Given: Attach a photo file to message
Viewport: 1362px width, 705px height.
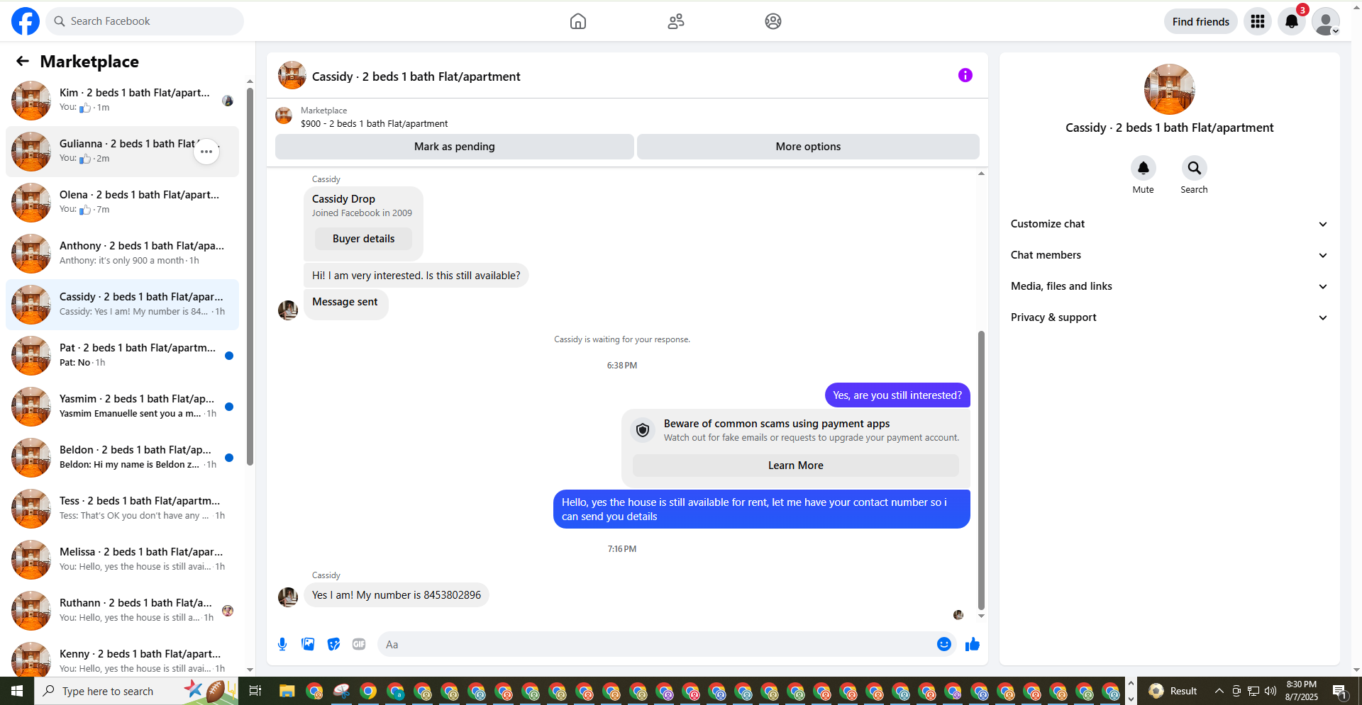Looking at the screenshot, I should (x=308, y=644).
